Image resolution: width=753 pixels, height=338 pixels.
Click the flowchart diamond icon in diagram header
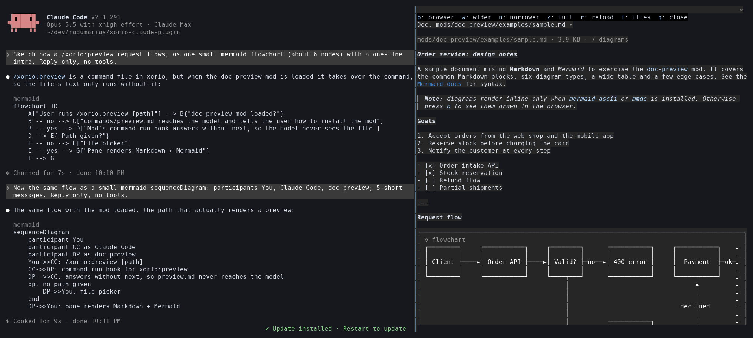tap(427, 240)
